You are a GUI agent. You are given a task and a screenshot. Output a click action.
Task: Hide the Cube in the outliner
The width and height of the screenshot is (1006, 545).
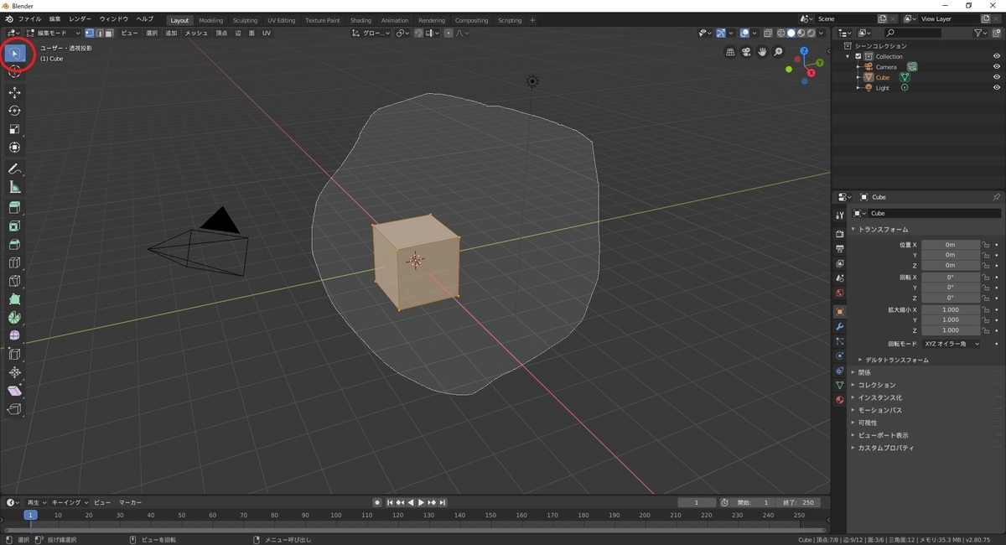[x=997, y=77]
